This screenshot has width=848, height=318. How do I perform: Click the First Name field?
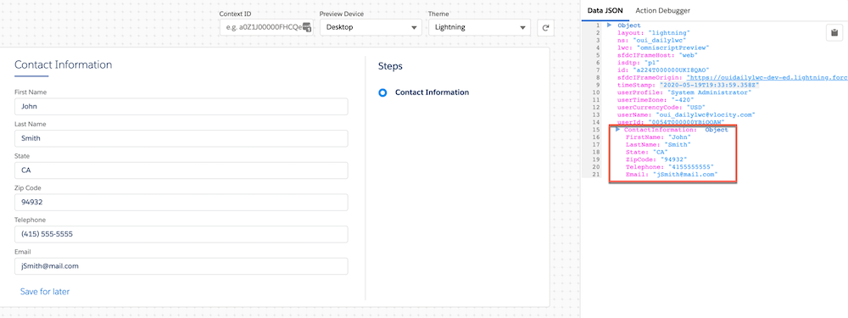[x=181, y=107]
